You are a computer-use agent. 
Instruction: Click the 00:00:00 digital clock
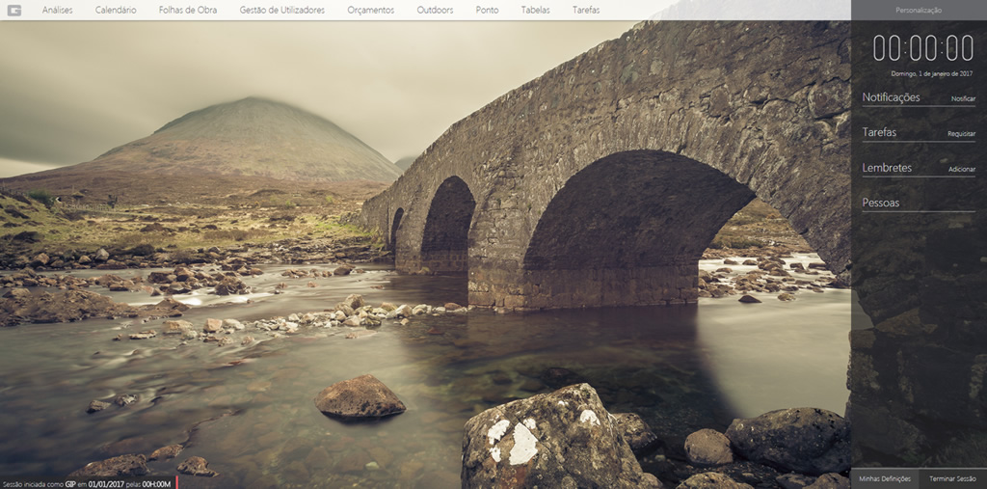(922, 47)
